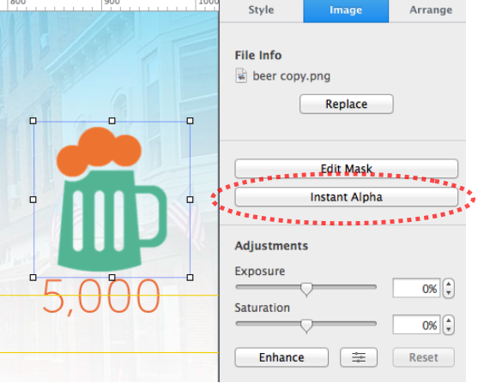Click the Reset adjustments button
This screenshot has height=383, width=478.
click(x=424, y=357)
